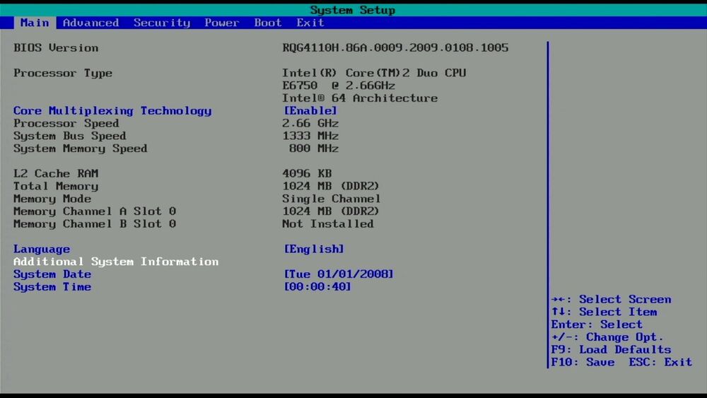Click the BIOS Version label

pyautogui.click(x=55, y=48)
